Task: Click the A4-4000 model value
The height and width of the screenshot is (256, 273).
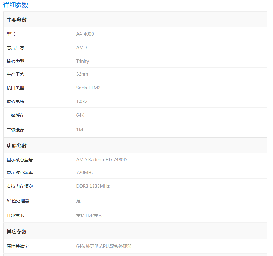Action: point(85,34)
